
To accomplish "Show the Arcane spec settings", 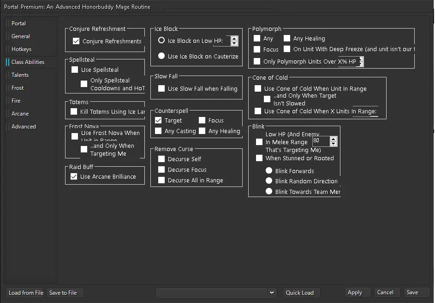I will click(20, 114).
